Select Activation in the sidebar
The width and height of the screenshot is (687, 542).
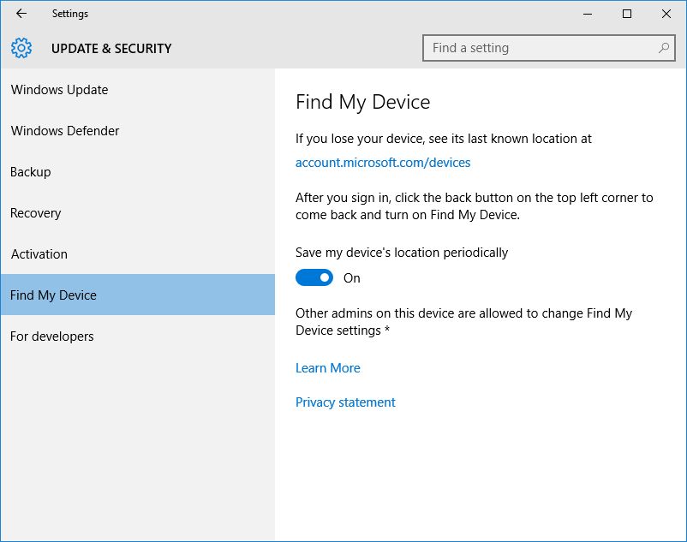pyautogui.click(x=138, y=254)
